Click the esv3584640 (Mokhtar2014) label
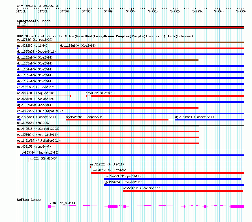This screenshot has height=222, width=252. click(37, 135)
